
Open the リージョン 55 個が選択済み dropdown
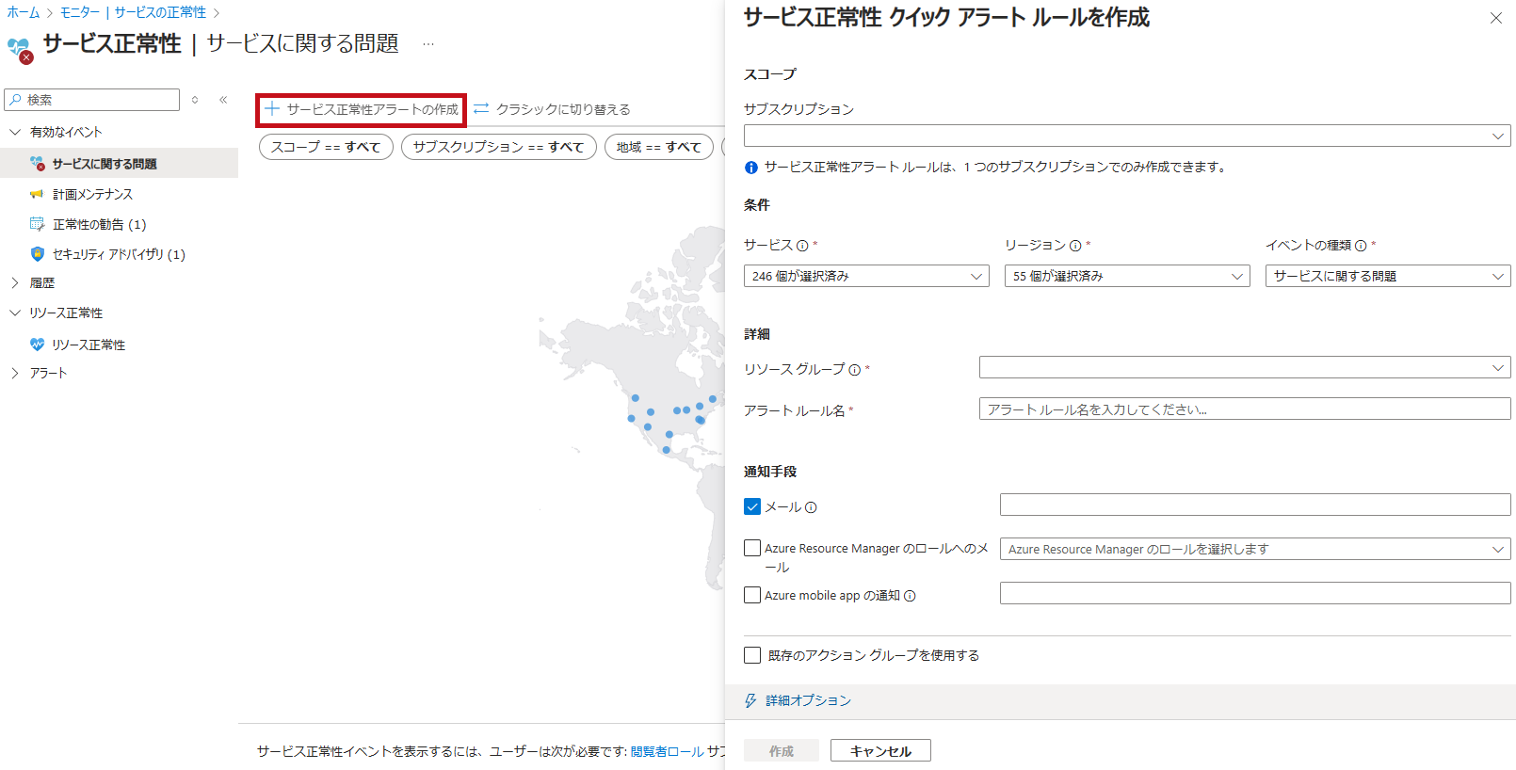pyautogui.click(x=1127, y=276)
